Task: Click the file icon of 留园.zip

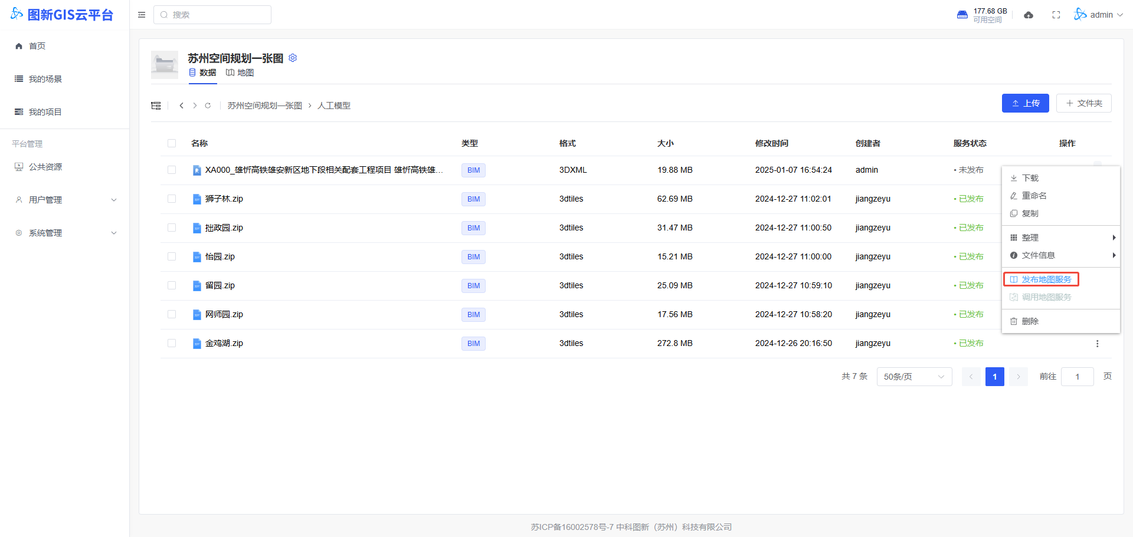Action: [197, 286]
